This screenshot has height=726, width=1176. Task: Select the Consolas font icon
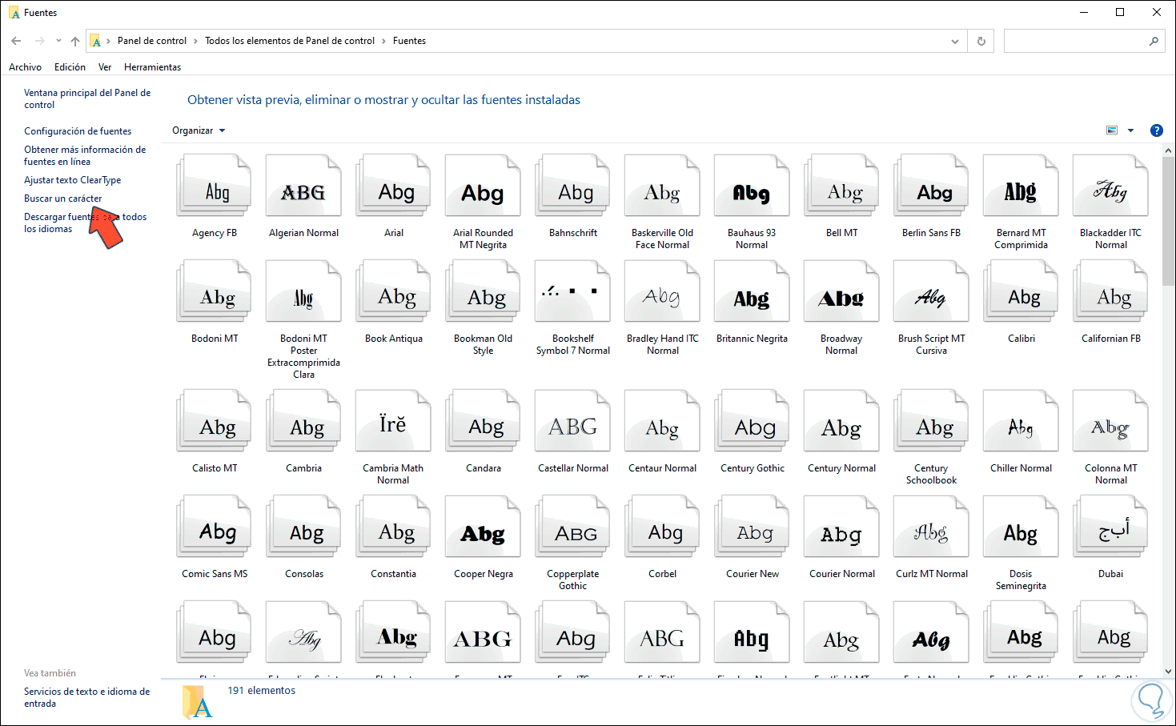click(x=303, y=527)
